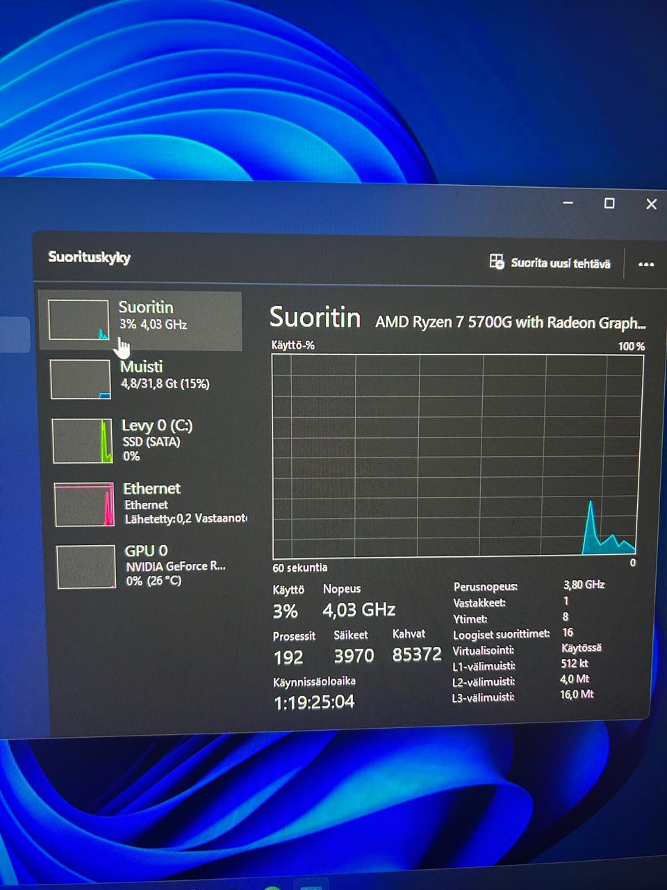Click the large Suoritin title above the chart
The width and height of the screenshot is (667, 890).
pos(315,317)
